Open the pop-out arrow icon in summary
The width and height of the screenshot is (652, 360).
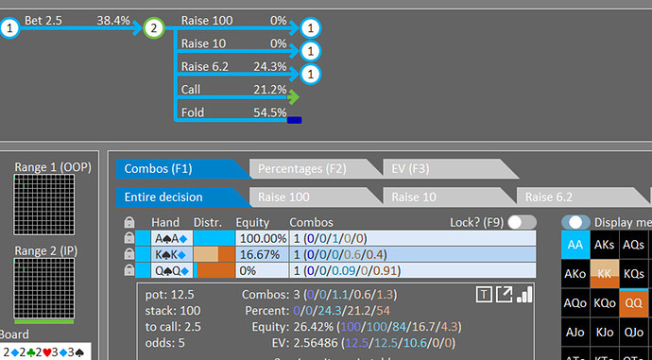coord(505,294)
